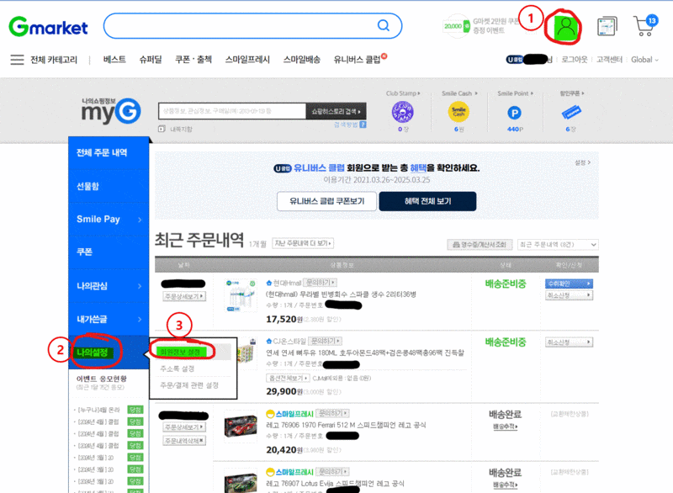Choose 주소록 설정 from the submenu
This screenshot has height=493, width=673.
(178, 368)
